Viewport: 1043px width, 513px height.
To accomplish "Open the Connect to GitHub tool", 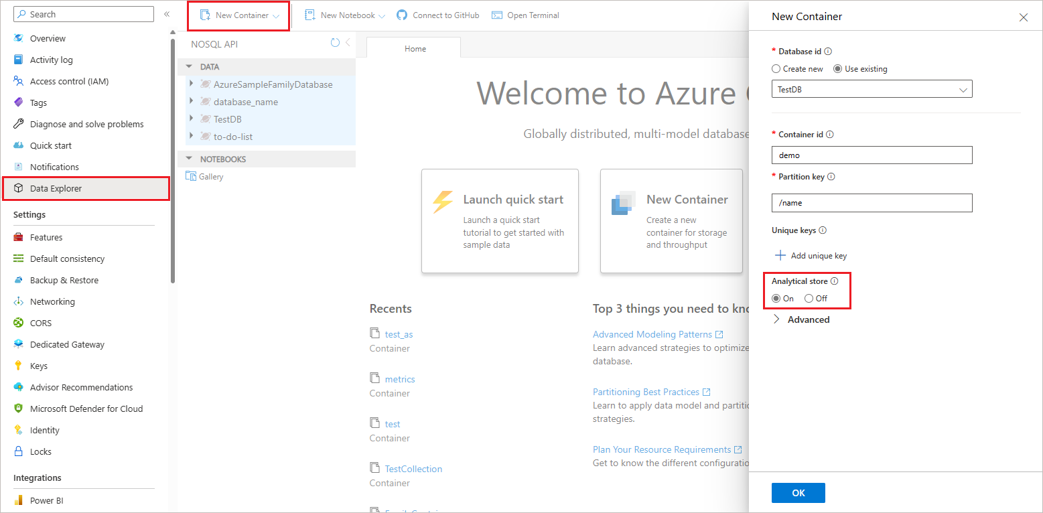I will click(437, 15).
